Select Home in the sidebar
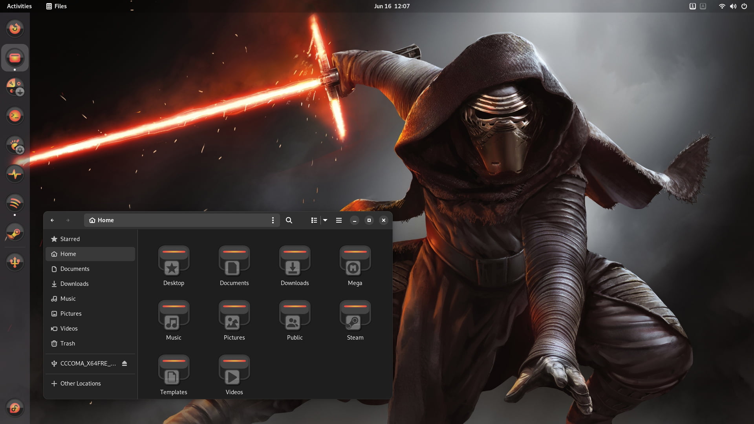Viewport: 754px width, 424px height. pos(90,254)
